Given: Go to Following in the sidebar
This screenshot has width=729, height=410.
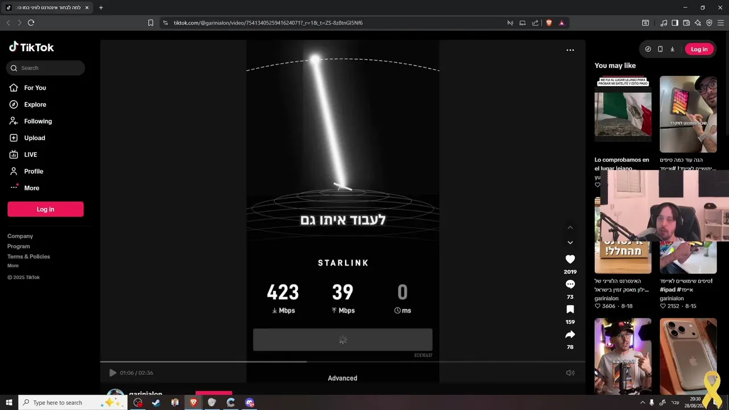Looking at the screenshot, I should [x=38, y=121].
